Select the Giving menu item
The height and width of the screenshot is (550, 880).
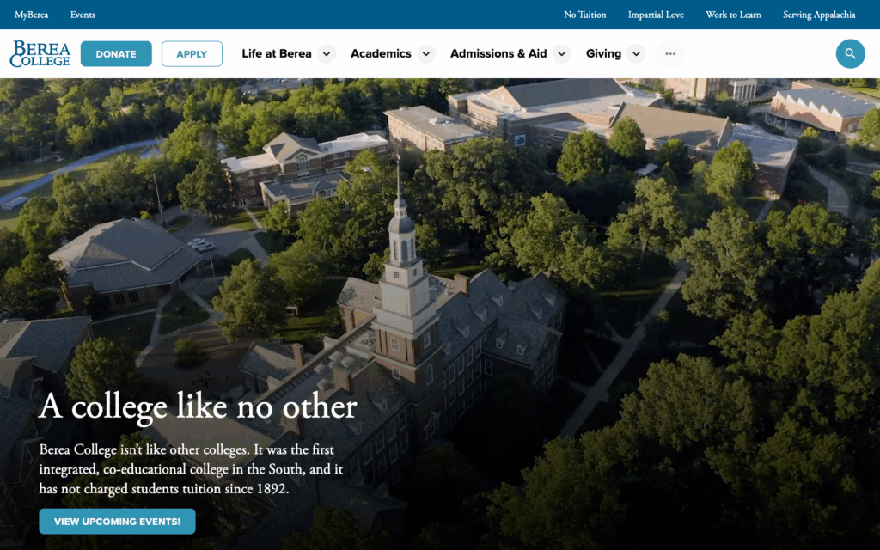(x=603, y=54)
